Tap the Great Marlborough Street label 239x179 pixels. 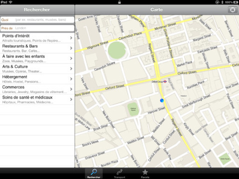tap(196, 101)
